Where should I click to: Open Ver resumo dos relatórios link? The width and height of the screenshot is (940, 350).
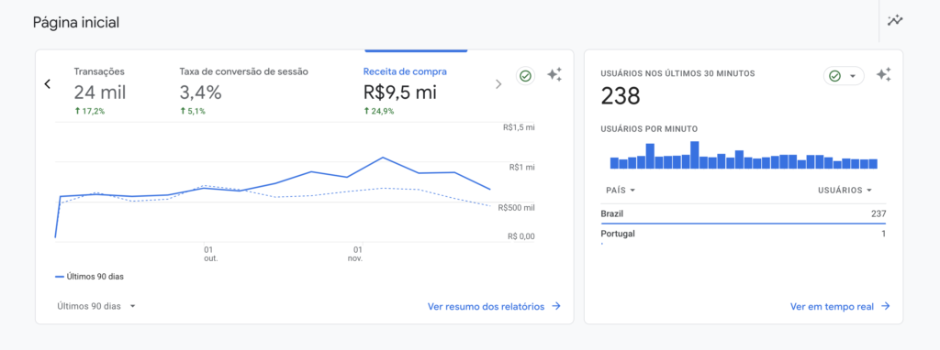tap(494, 306)
